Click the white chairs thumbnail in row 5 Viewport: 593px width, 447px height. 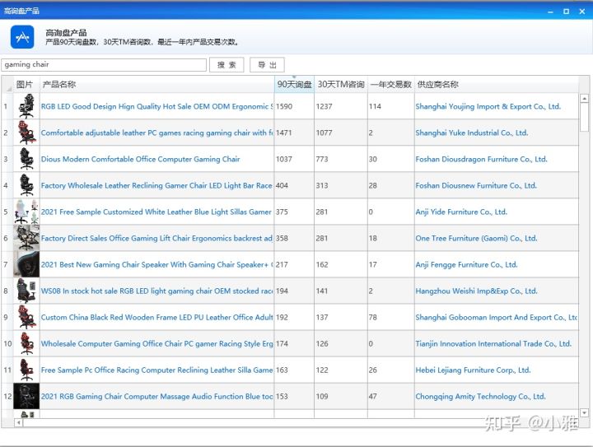26,212
